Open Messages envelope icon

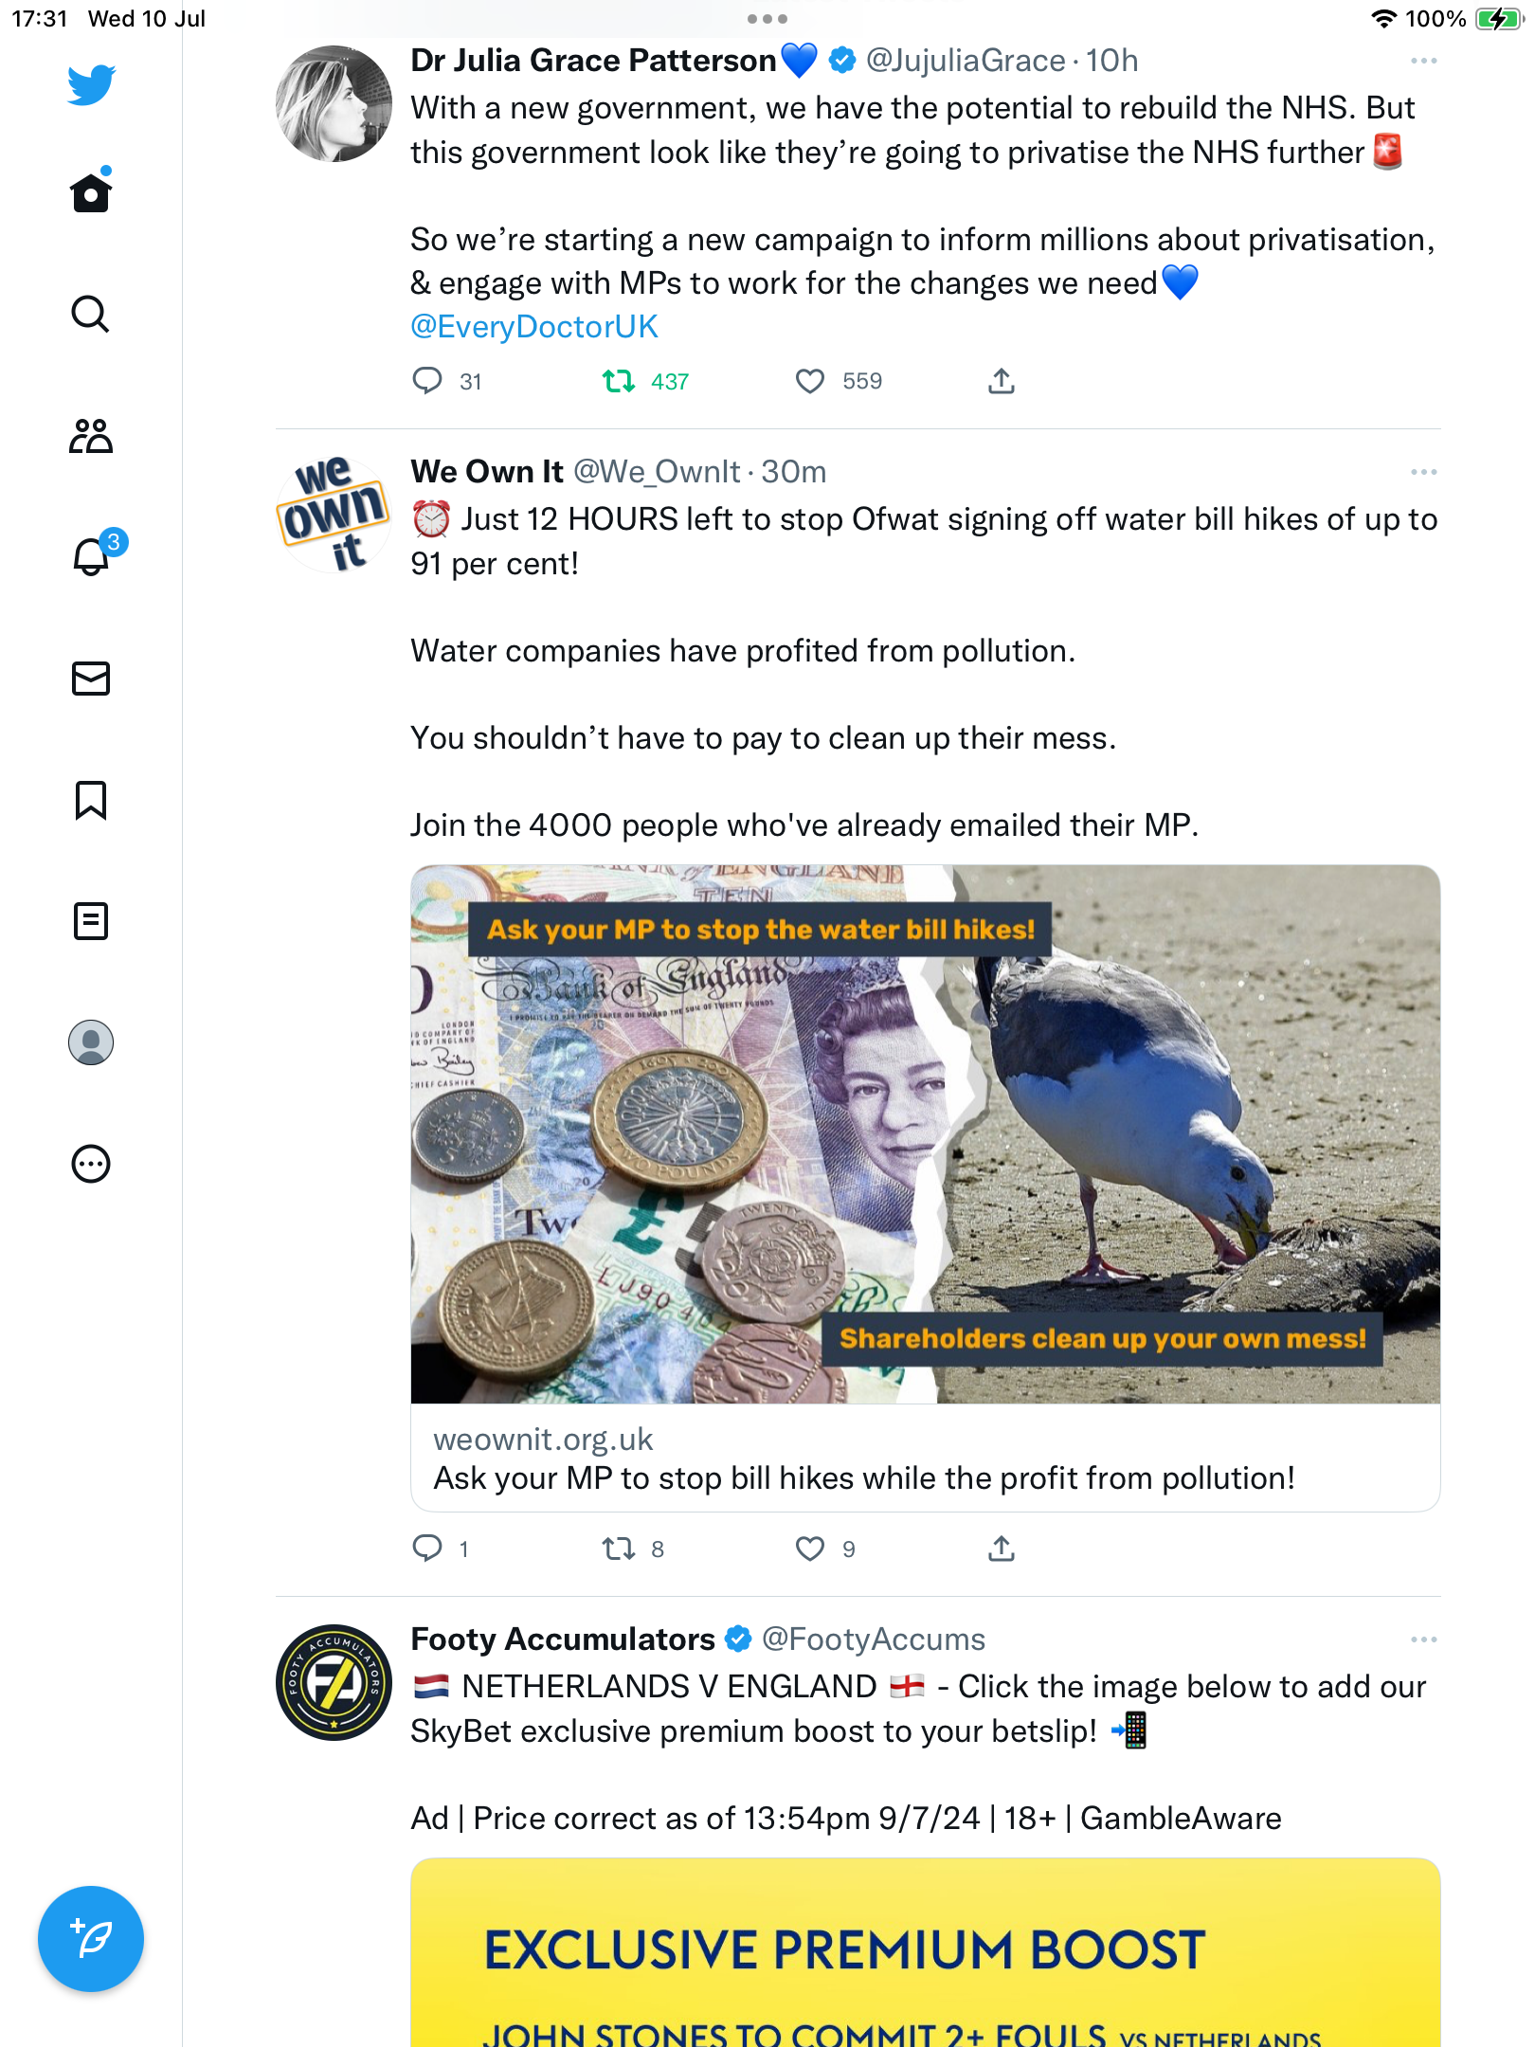[x=91, y=679]
